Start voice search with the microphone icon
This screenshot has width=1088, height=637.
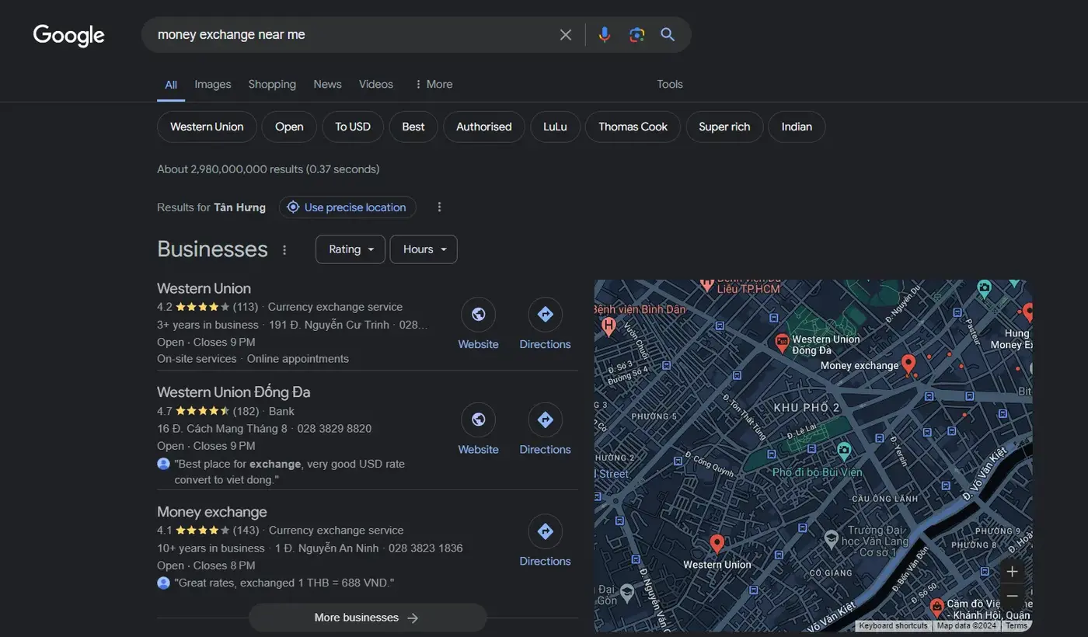(x=605, y=35)
